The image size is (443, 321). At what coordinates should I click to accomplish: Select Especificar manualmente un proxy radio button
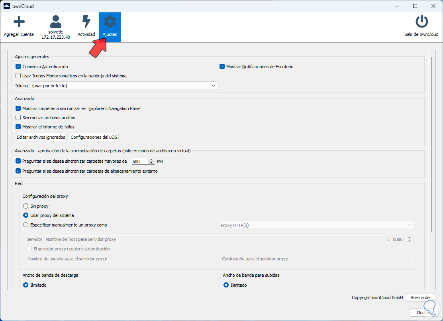pos(26,225)
